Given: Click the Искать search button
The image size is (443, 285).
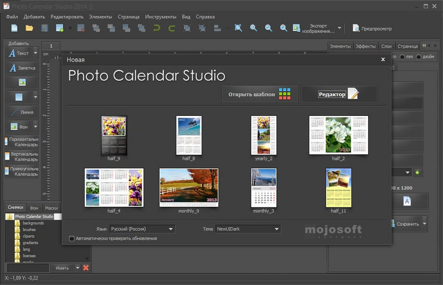Looking at the screenshot, I should pos(63,268).
